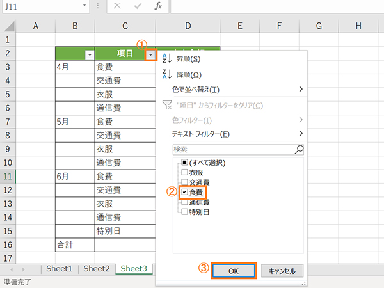384x288 pixels.
Task: Click 準備完了 status bar text
Action: [17, 282]
